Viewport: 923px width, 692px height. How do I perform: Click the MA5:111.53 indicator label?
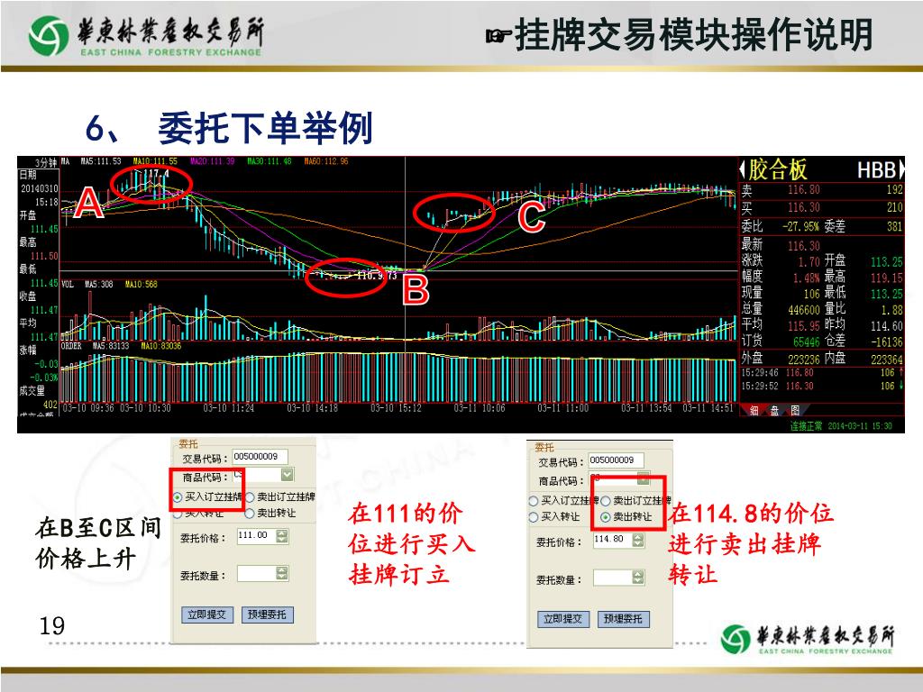coord(101,161)
